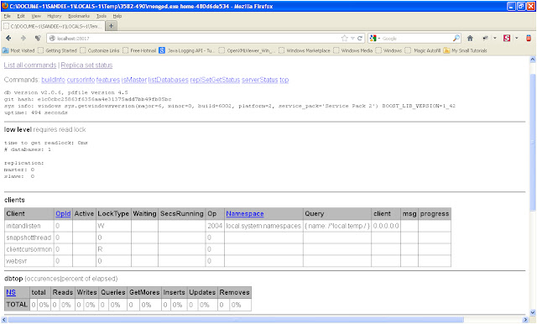Open the Tools menu
537x324 pixels.
tap(101, 16)
